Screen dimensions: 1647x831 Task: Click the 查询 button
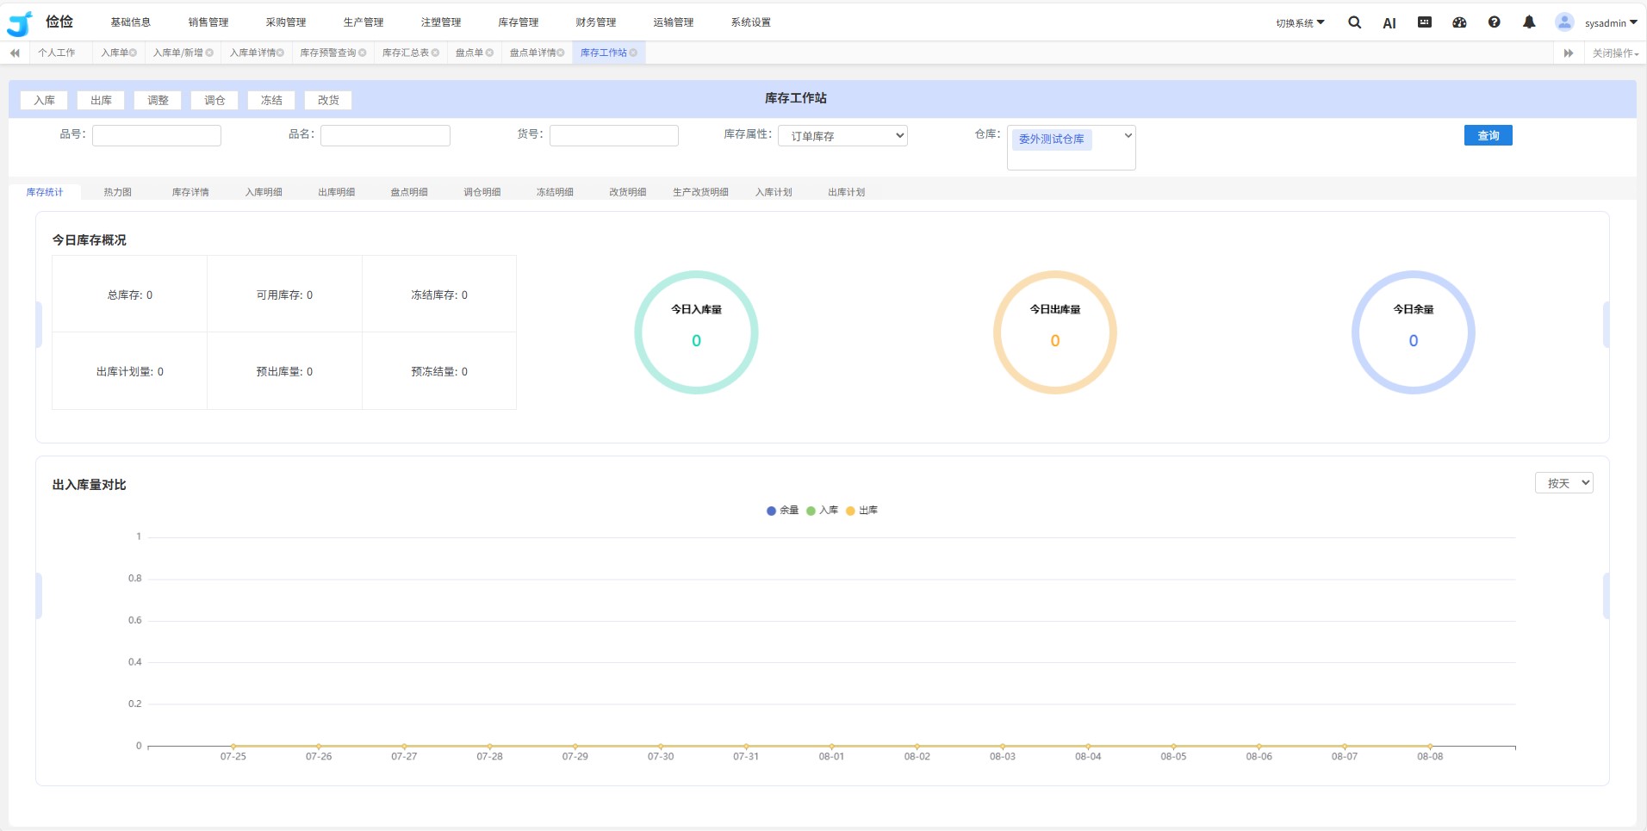(x=1488, y=135)
